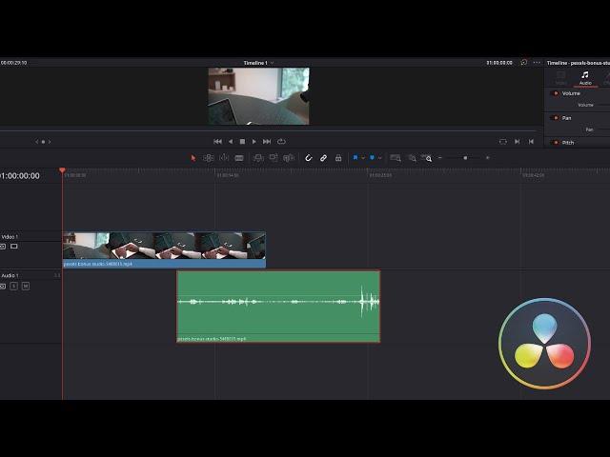Toggle the Volume enable switch in inspector

556,93
